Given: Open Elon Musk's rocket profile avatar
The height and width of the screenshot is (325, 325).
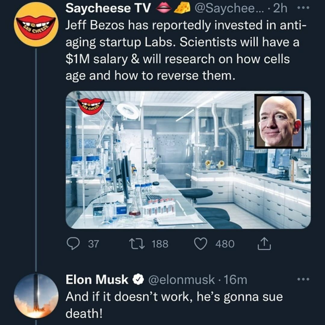Looking at the screenshot, I should 36,296.
